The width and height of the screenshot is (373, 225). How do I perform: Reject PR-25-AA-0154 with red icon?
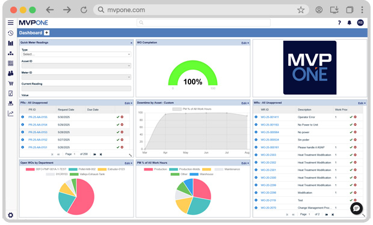(122, 125)
